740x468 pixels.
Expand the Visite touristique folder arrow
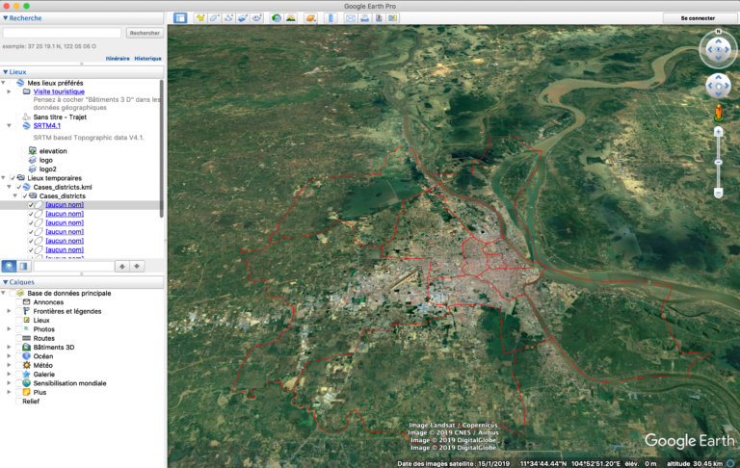[9, 91]
